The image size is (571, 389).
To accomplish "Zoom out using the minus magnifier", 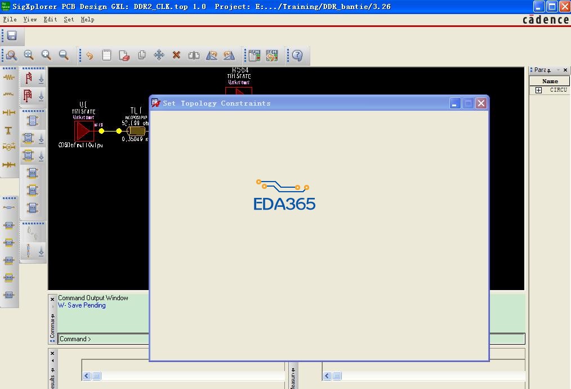I will click(64, 55).
